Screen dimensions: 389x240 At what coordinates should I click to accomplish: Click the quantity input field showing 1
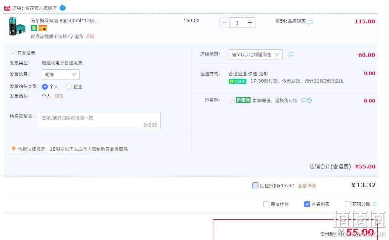point(237,23)
